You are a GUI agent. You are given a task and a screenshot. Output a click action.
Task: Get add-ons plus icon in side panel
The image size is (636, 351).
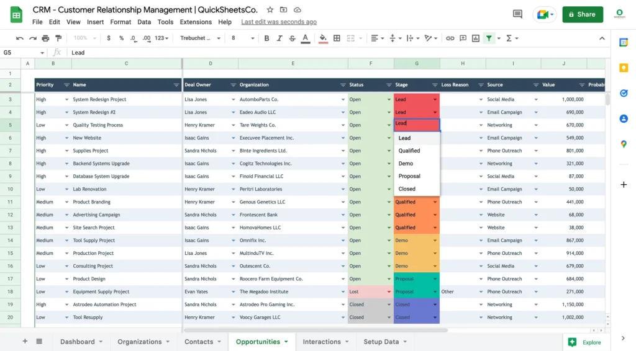tap(624, 185)
